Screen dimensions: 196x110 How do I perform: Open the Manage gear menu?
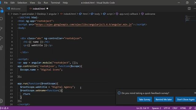[x=1, y=101]
